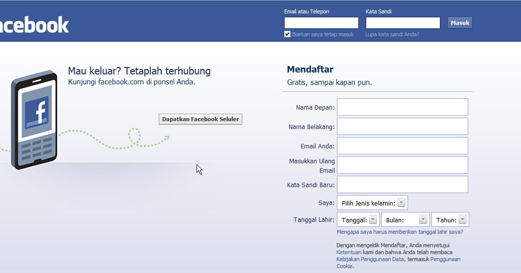Click the 'Nama Depan' input field
The height and width of the screenshot is (273, 521).
pos(403,107)
